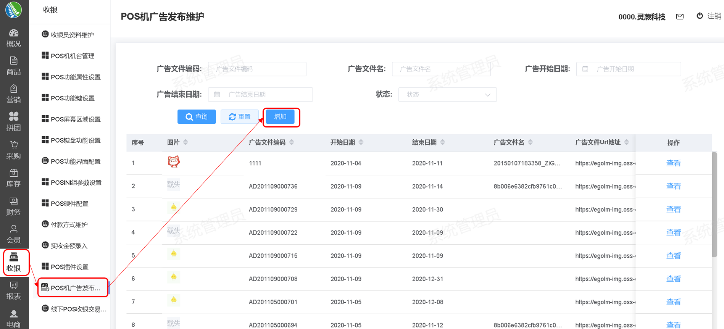Click the calendar icon in 广告开始日期 field
This screenshot has height=329, width=724.
coord(585,69)
